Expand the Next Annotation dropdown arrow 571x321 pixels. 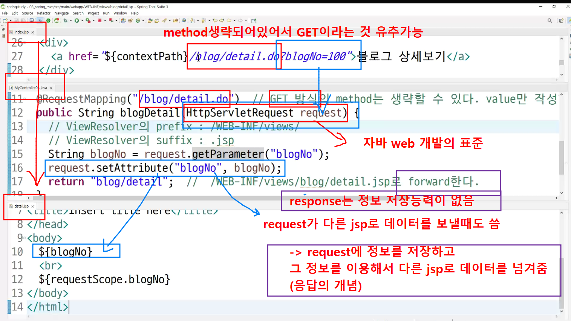pos(198,20)
